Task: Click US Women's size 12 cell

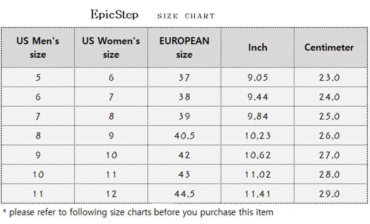Action: (111, 194)
